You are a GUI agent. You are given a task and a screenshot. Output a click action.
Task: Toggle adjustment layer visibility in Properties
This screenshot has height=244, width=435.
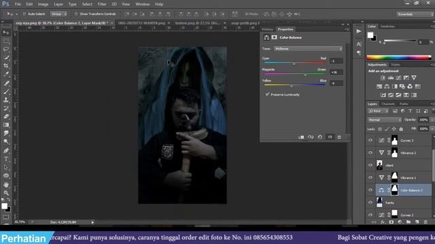click(330, 137)
